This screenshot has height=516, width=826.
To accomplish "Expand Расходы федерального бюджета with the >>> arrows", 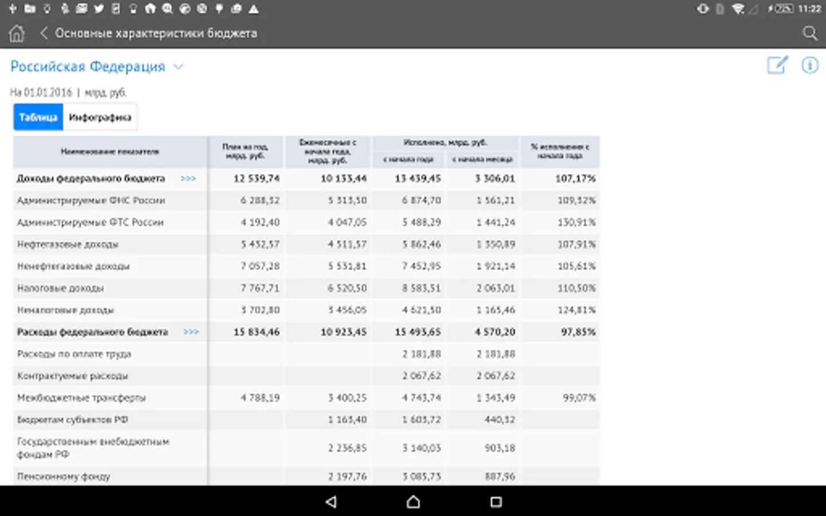I will pyautogui.click(x=191, y=332).
